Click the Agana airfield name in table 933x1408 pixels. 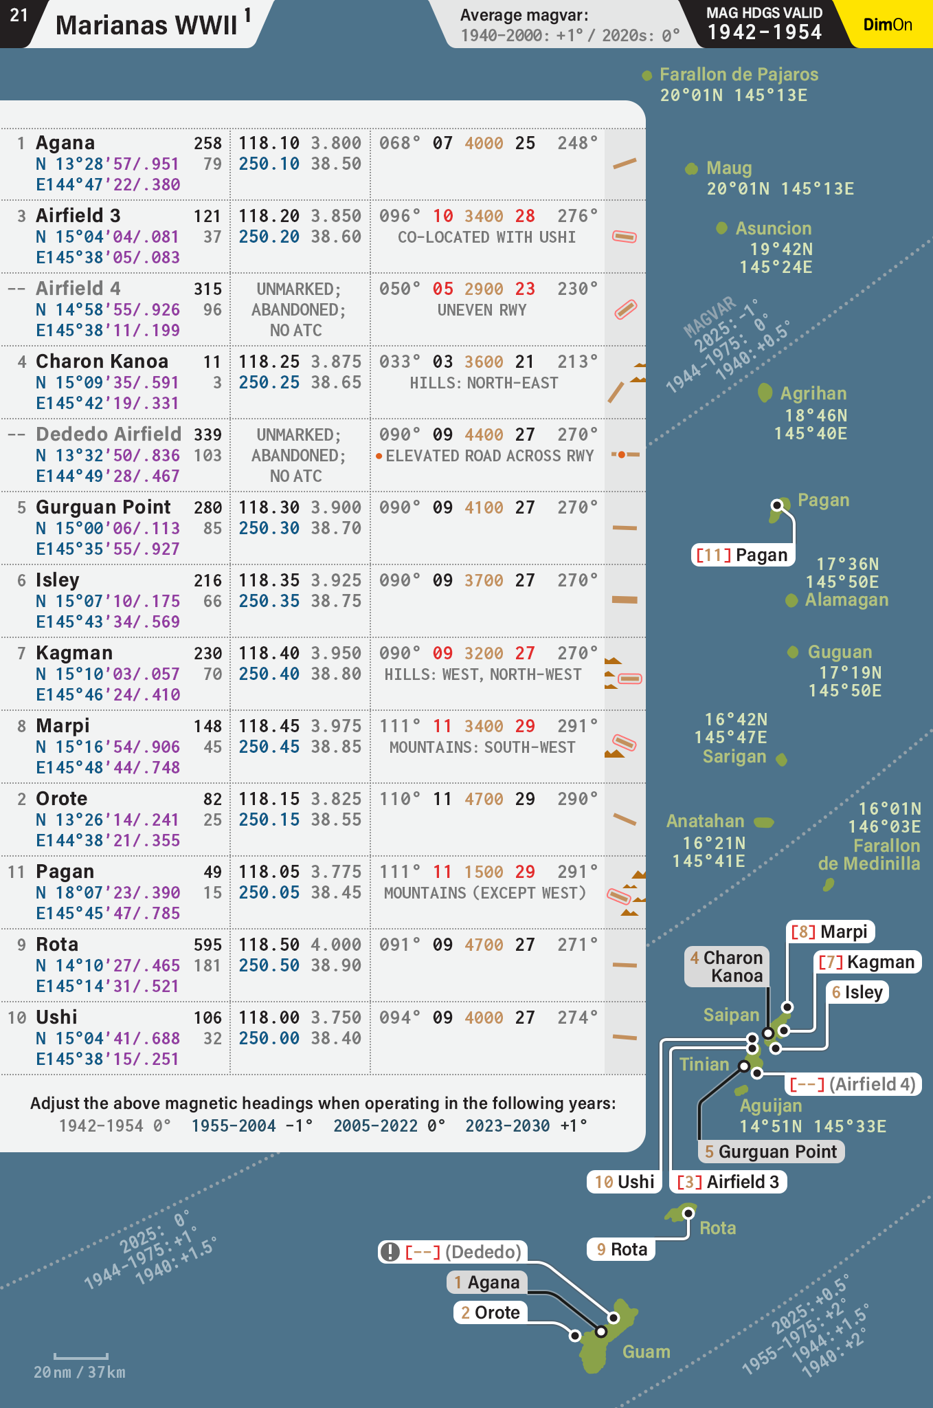click(x=65, y=143)
